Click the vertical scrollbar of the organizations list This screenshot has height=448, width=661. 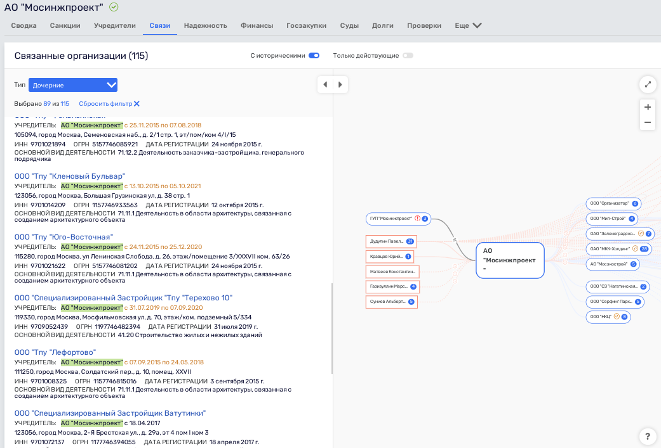pyautogui.click(x=331, y=328)
